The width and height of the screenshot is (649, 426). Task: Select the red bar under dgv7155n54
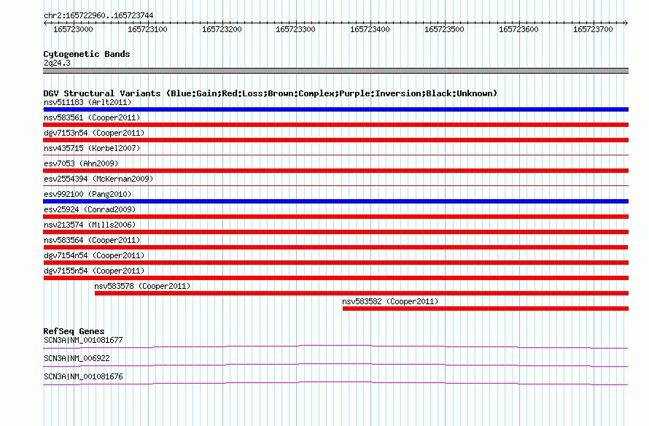click(335, 278)
